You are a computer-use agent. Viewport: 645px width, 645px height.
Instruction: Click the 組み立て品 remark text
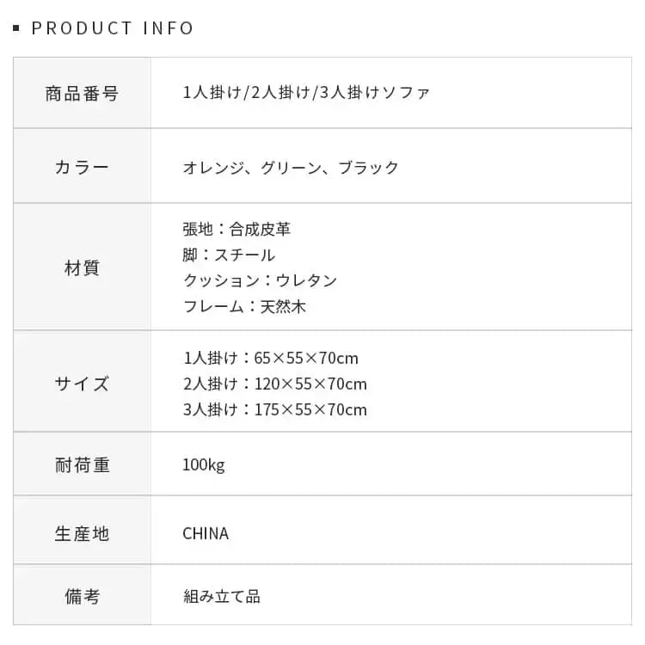coord(221,595)
